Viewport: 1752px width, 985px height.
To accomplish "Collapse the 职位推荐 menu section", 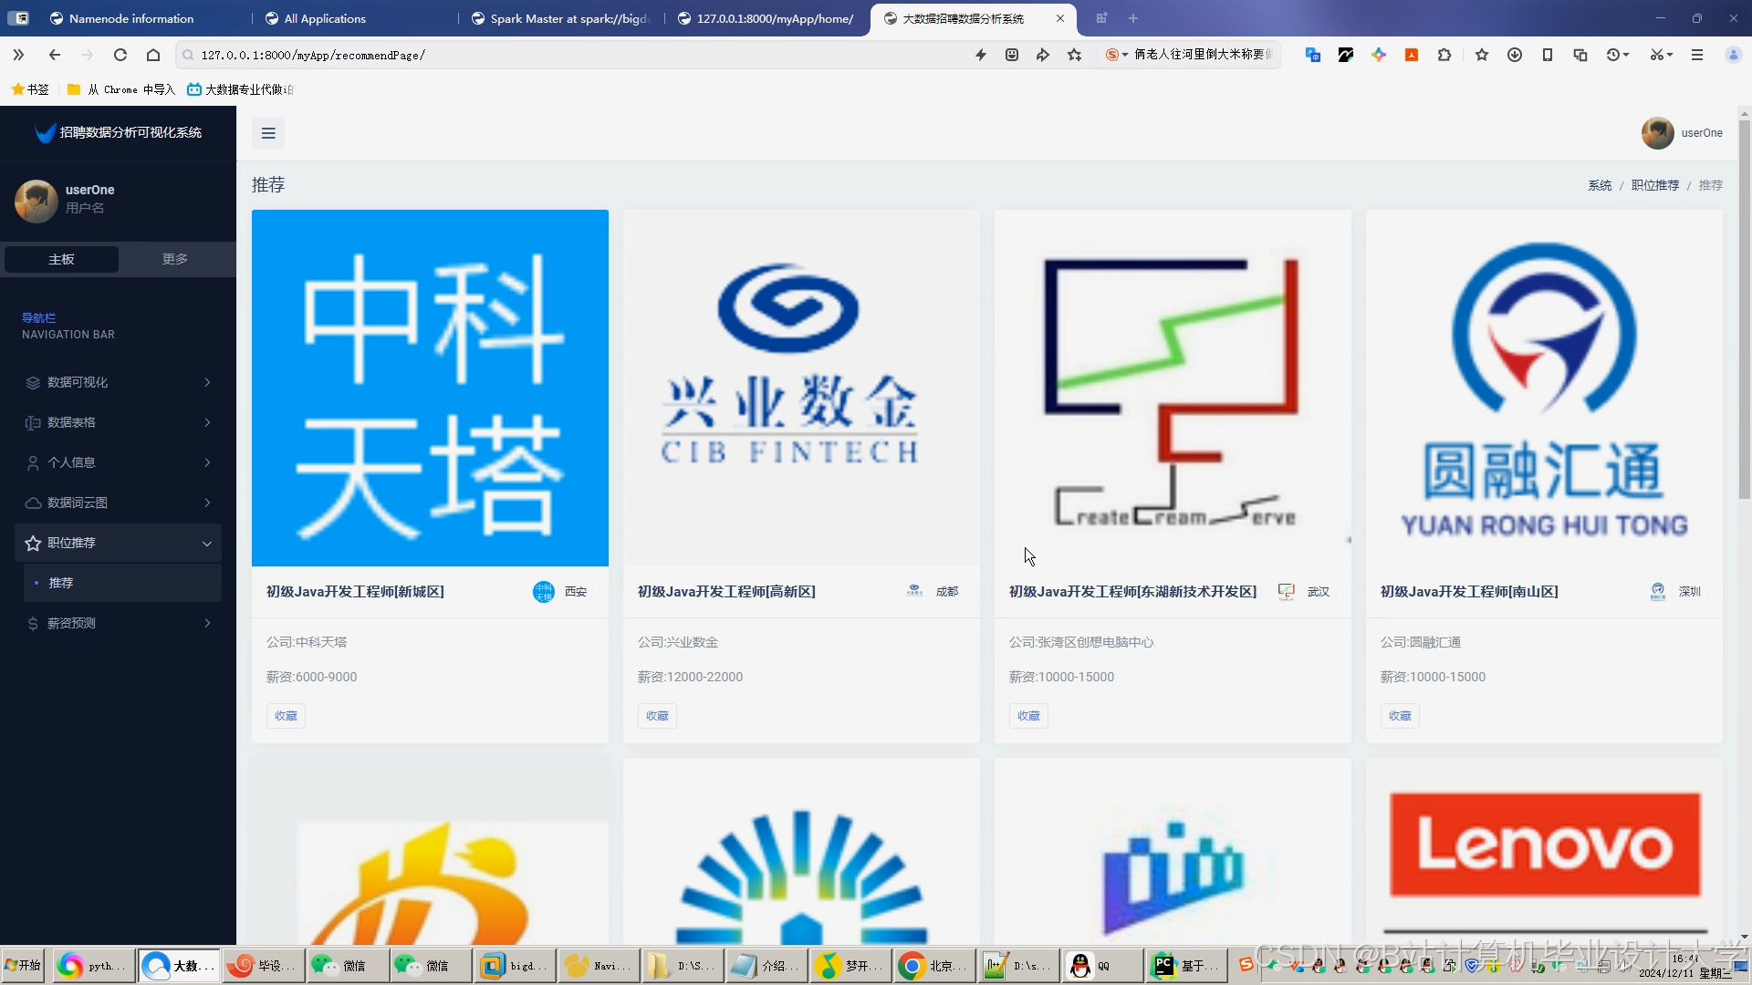I will coord(208,543).
